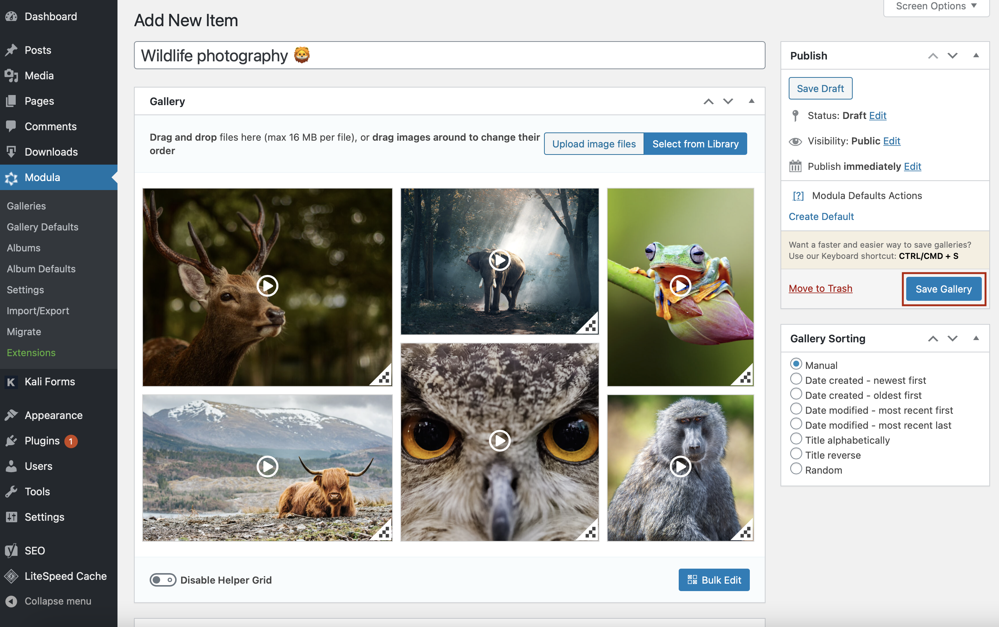Open the Extensions menu item

click(x=31, y=352)
